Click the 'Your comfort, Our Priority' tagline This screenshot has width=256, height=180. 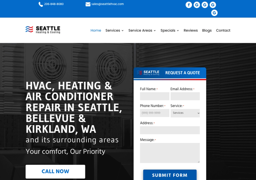66,151
